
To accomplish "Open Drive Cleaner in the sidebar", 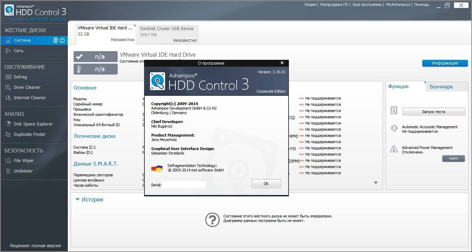I will [x=27, y=87].
